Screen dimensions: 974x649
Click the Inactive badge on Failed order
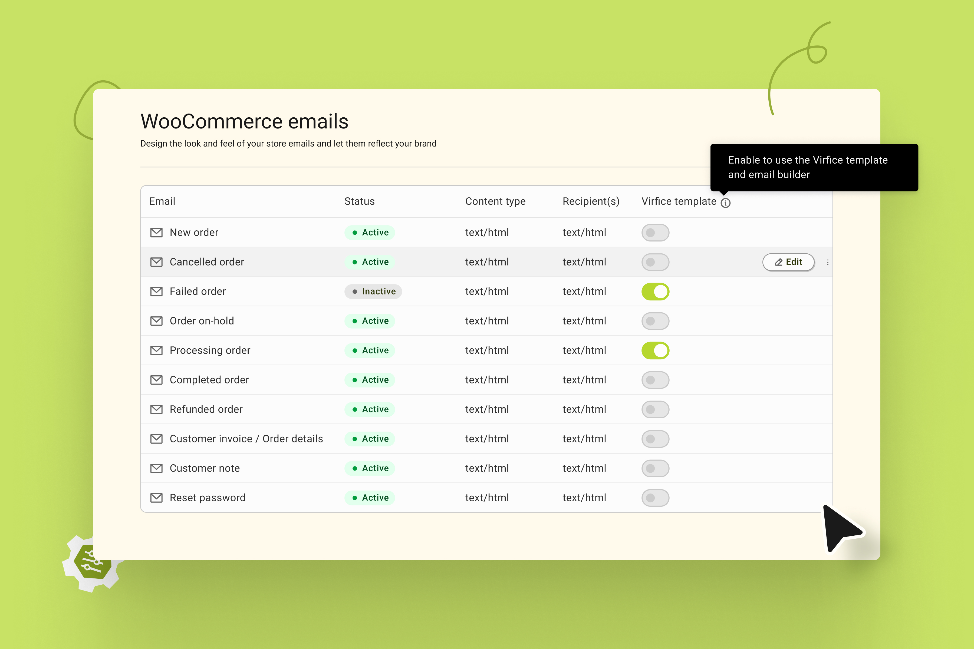373,292
